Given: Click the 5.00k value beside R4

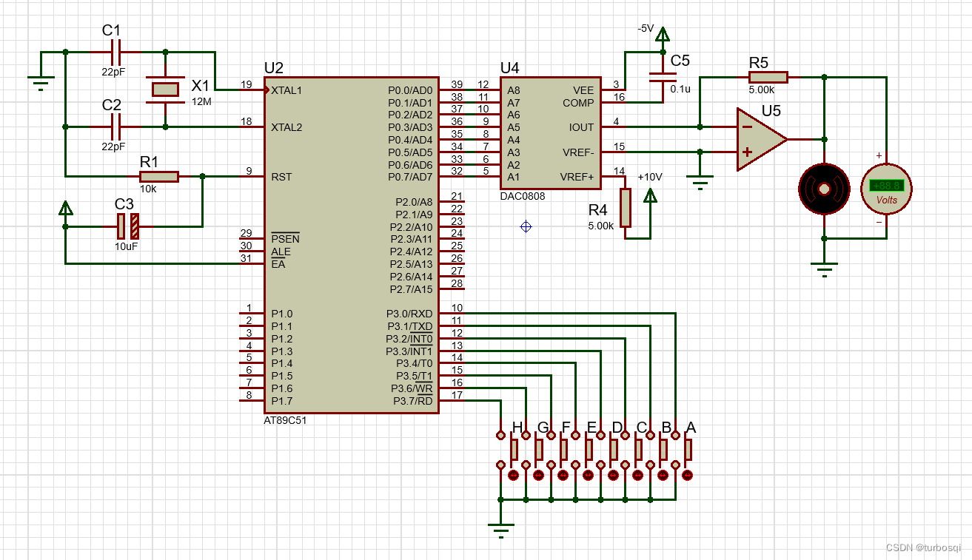Looking at the screenshot, I should (x=601, y=226).
